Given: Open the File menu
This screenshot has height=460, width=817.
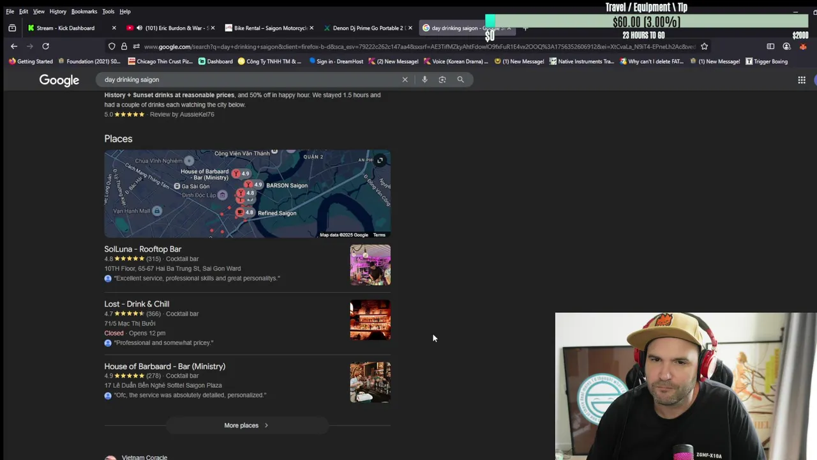Looking at the screenshot, I should click(10, 11).
